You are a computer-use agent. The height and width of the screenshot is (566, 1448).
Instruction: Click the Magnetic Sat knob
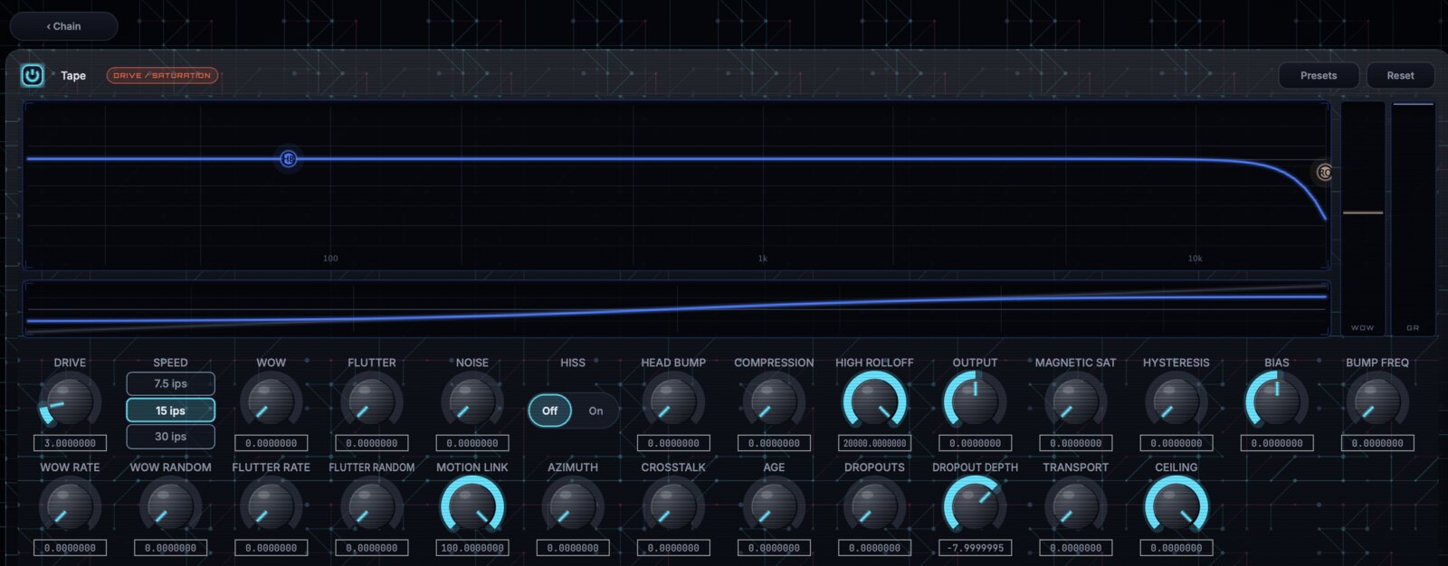pos(1075,401)
